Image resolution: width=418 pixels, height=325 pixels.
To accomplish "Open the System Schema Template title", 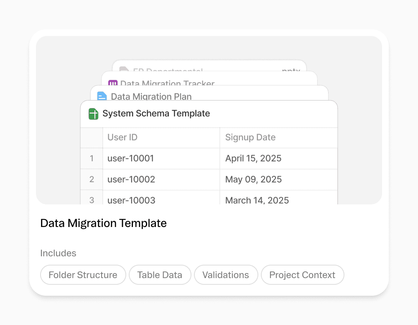I will pos(156,113).
